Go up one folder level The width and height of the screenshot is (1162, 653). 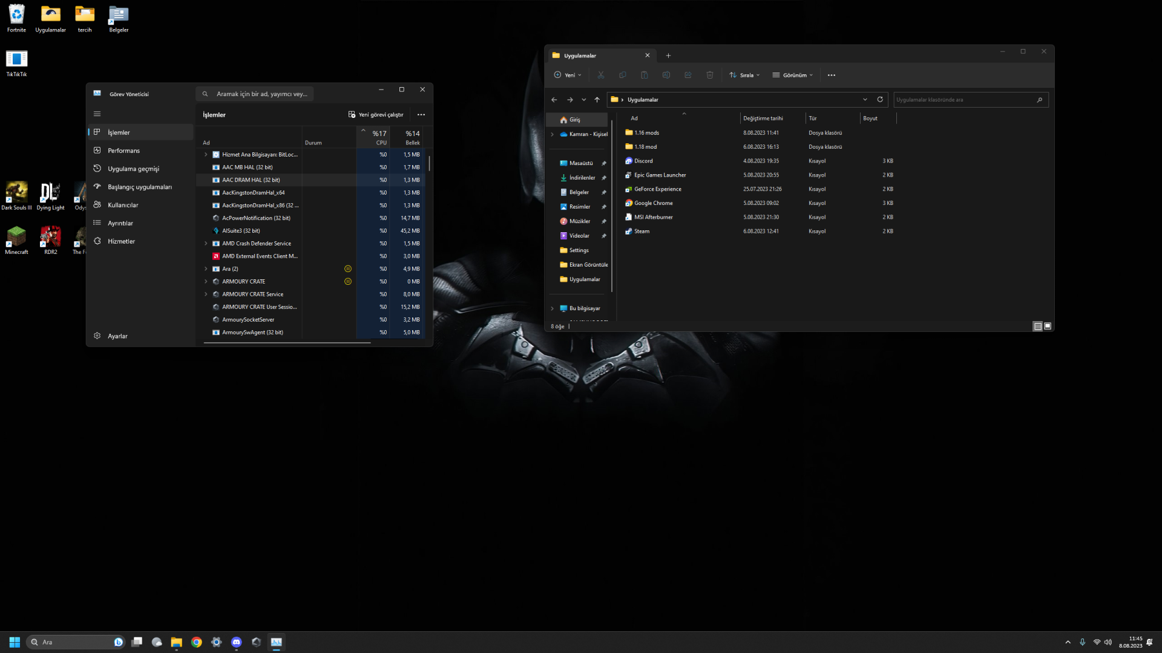(x=597, y=100)
